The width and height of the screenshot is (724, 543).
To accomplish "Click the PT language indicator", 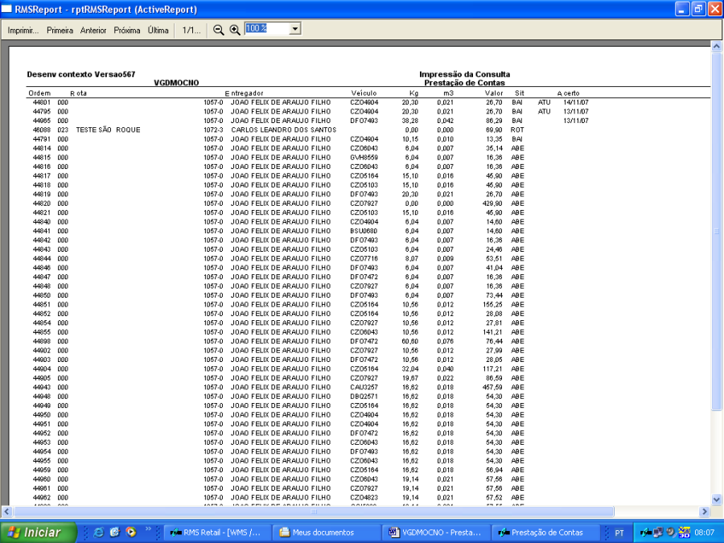I will pos(619,533).
